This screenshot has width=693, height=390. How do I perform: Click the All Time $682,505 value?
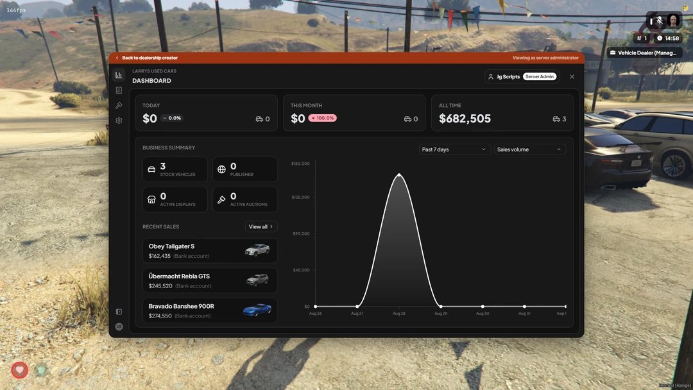(465, 119)
